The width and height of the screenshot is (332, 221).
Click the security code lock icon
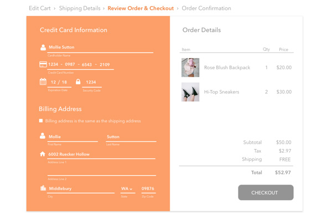(78, 82)
